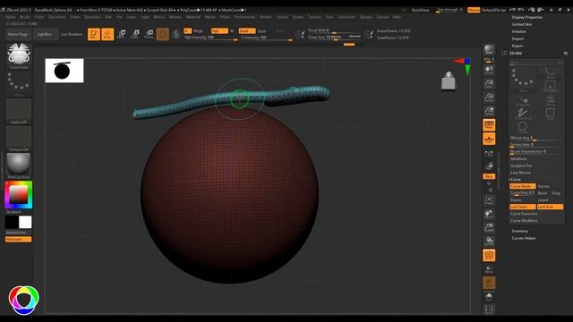Expand the Sculptris Pro section
Image resolution: width=573 pixels, height=322 pixels.
[521, 165]
